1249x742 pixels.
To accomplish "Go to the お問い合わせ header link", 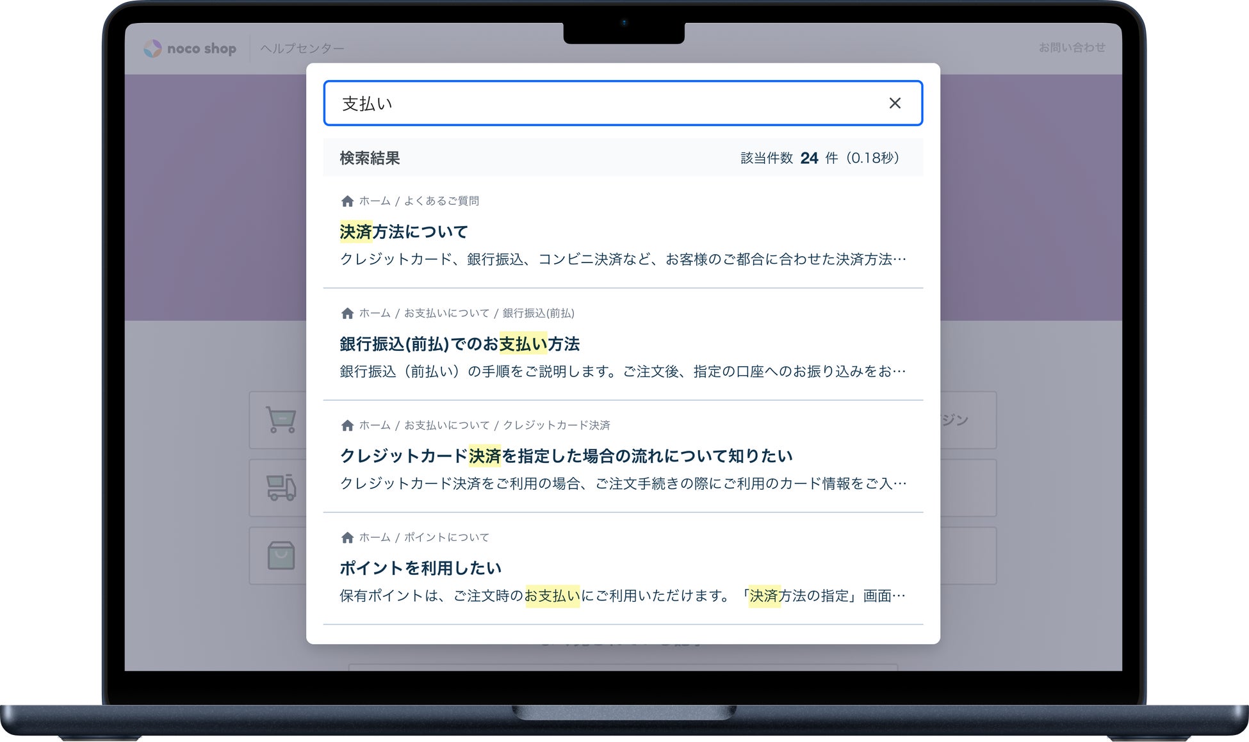I will point(1072,47).
